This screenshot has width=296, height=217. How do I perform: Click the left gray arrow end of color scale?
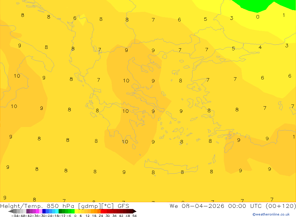[x=11, y=211]
